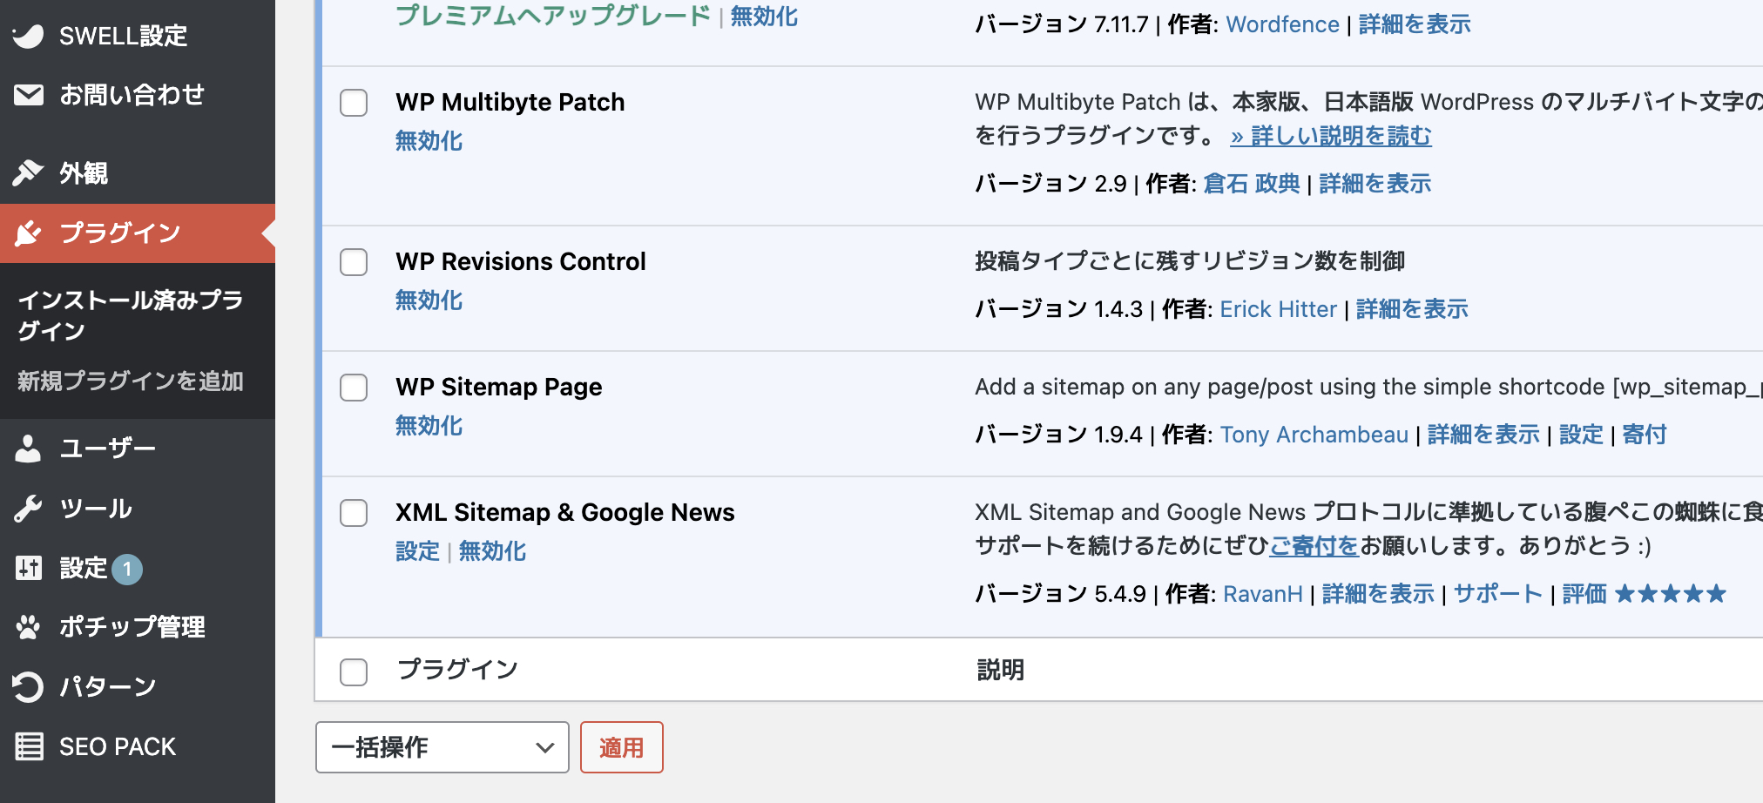Click the user silhouette icon for ユーザー

click(28, 449)
